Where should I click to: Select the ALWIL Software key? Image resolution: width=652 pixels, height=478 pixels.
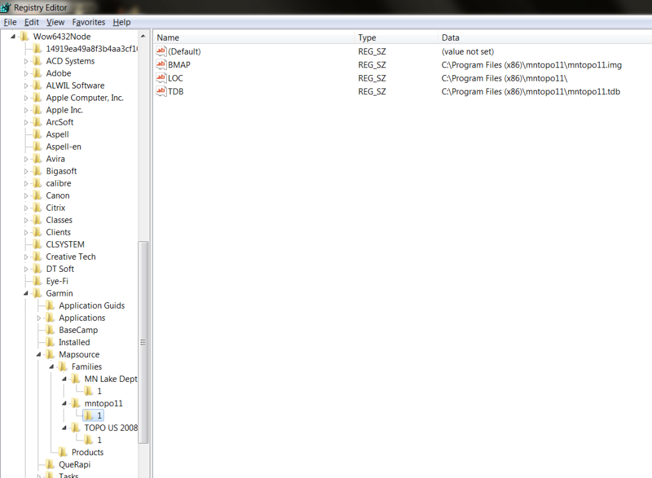[75, 86]
